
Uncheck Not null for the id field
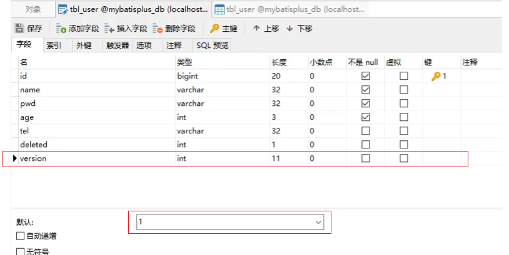pos(366,75)
